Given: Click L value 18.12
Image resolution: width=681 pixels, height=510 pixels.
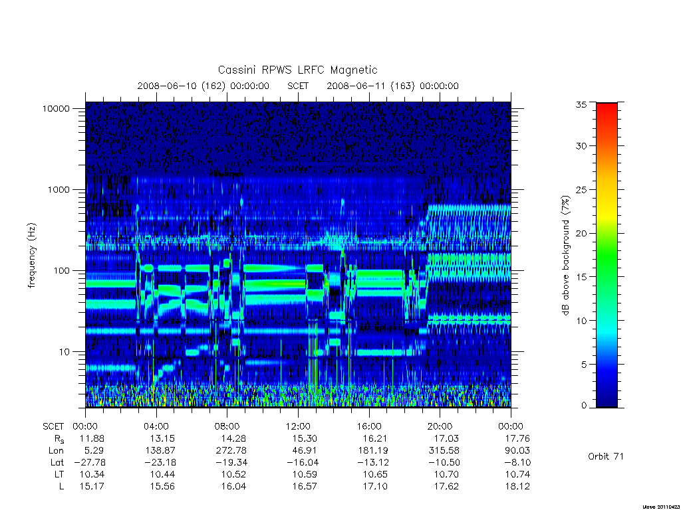Looking at the screenshot, I should coord(517,487).
